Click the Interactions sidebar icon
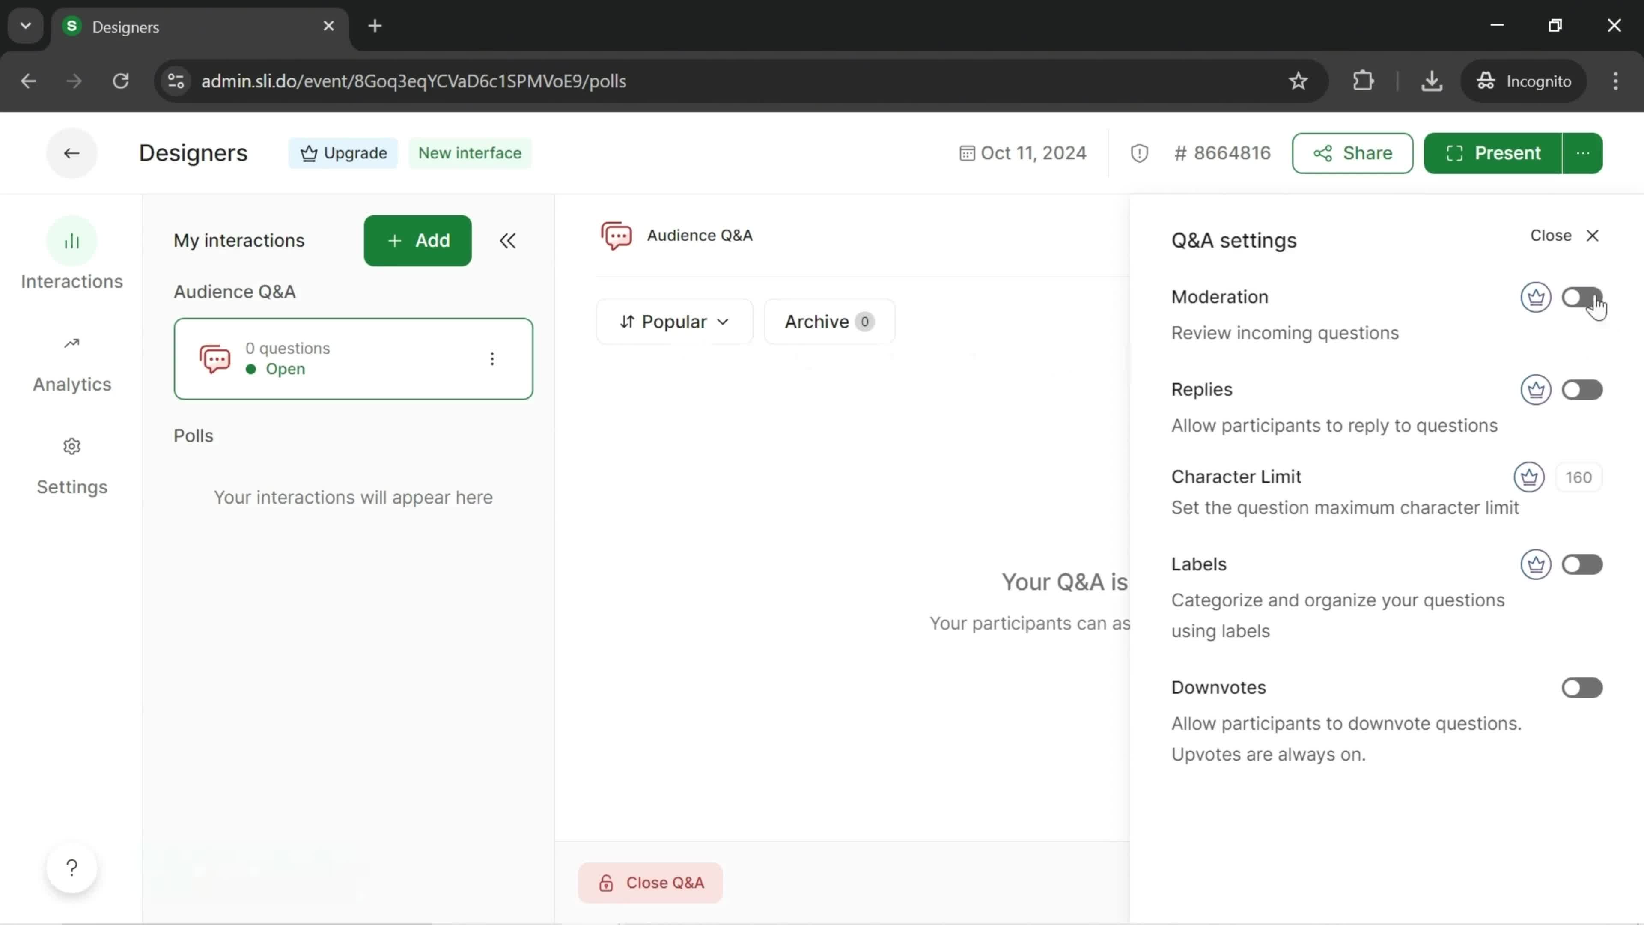Image resolution: width=1644 pixels, height=925 pixels. (x=71, y=241)
